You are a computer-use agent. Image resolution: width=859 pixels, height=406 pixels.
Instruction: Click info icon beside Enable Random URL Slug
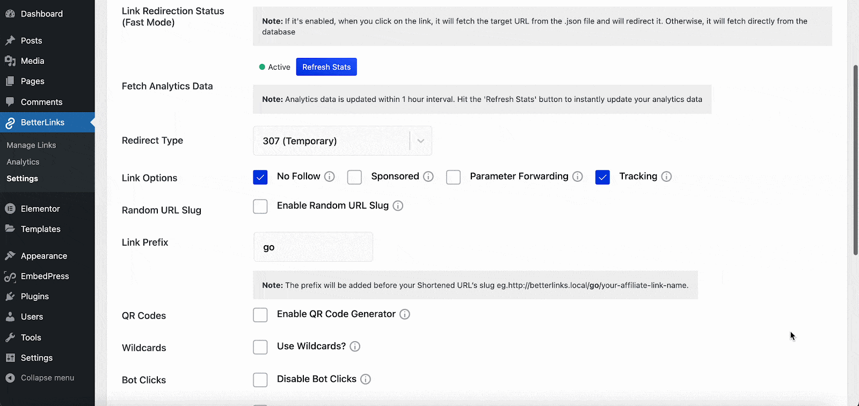click(398, 206)
